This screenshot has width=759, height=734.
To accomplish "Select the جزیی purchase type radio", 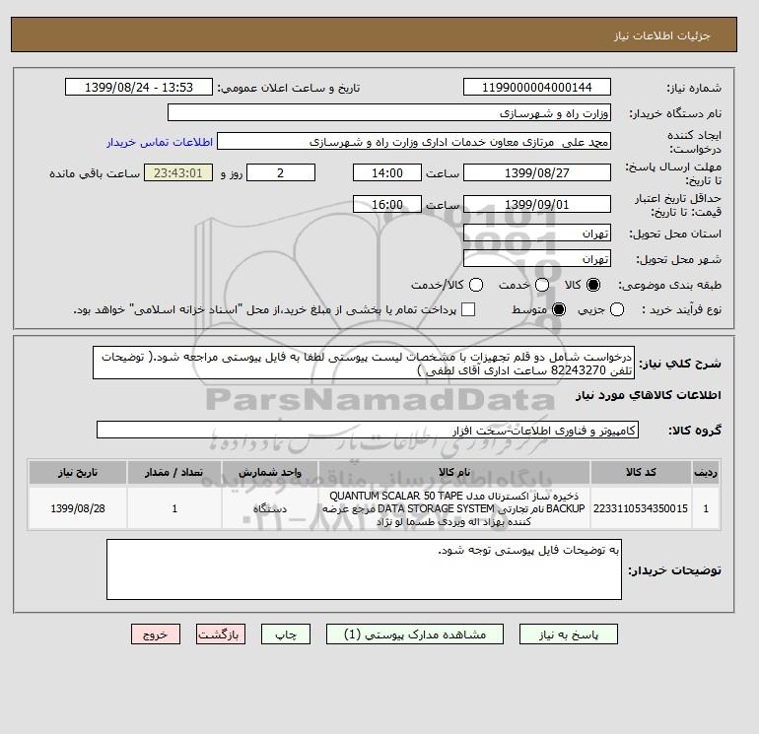I will (x=617, y=309).
